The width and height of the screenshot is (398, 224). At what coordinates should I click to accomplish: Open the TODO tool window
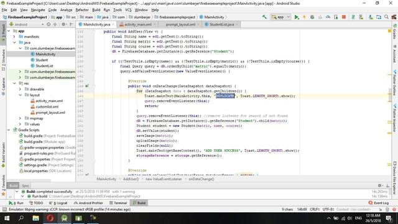(x=36, y=203)
